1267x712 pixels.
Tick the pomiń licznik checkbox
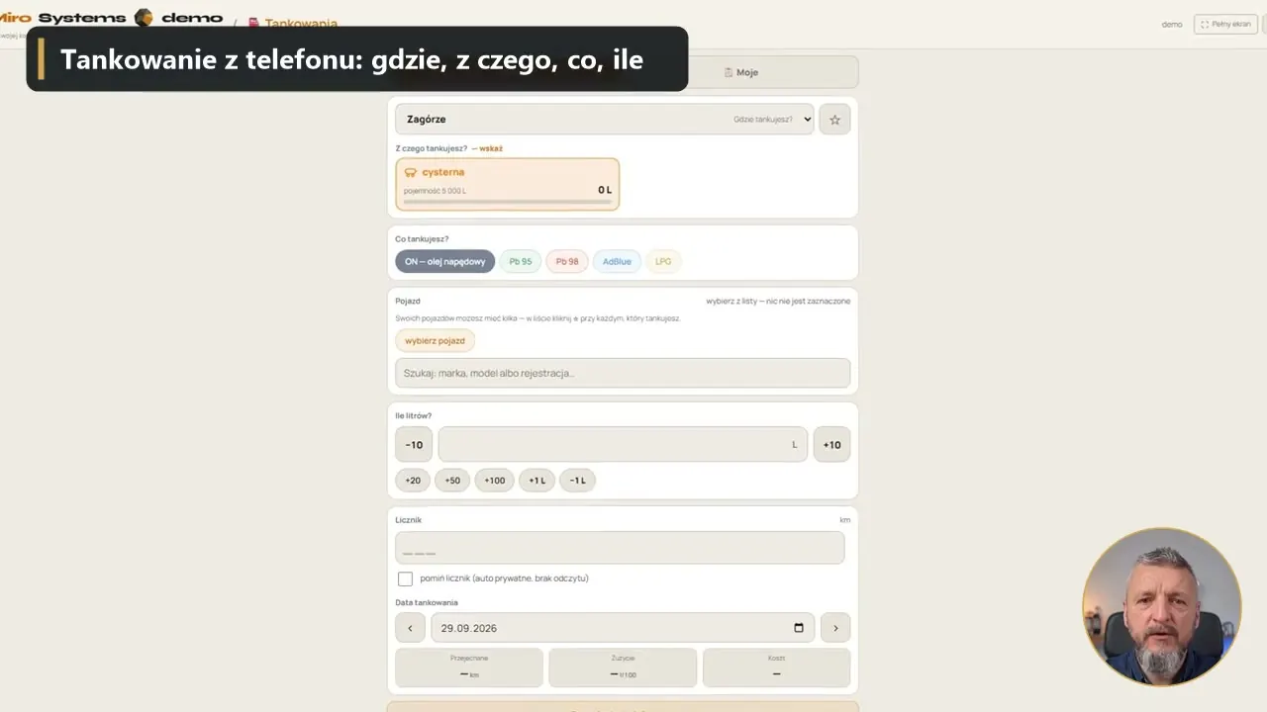point(405,578)
